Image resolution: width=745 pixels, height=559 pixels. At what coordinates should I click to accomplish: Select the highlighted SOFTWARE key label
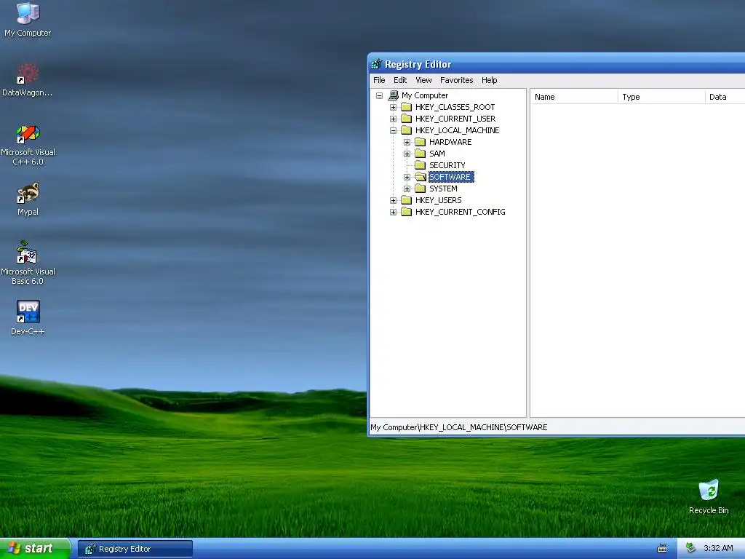451,177
